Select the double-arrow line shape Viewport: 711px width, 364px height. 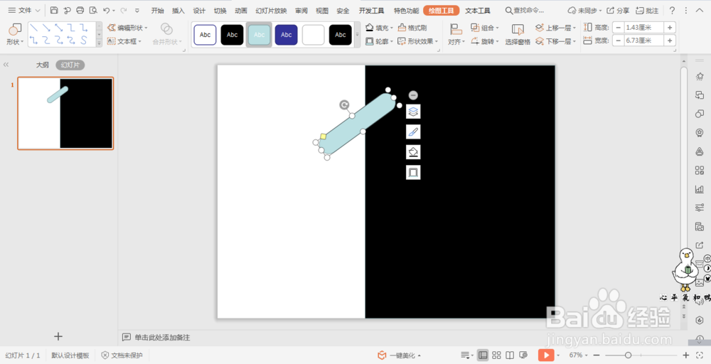click(60, 28)
